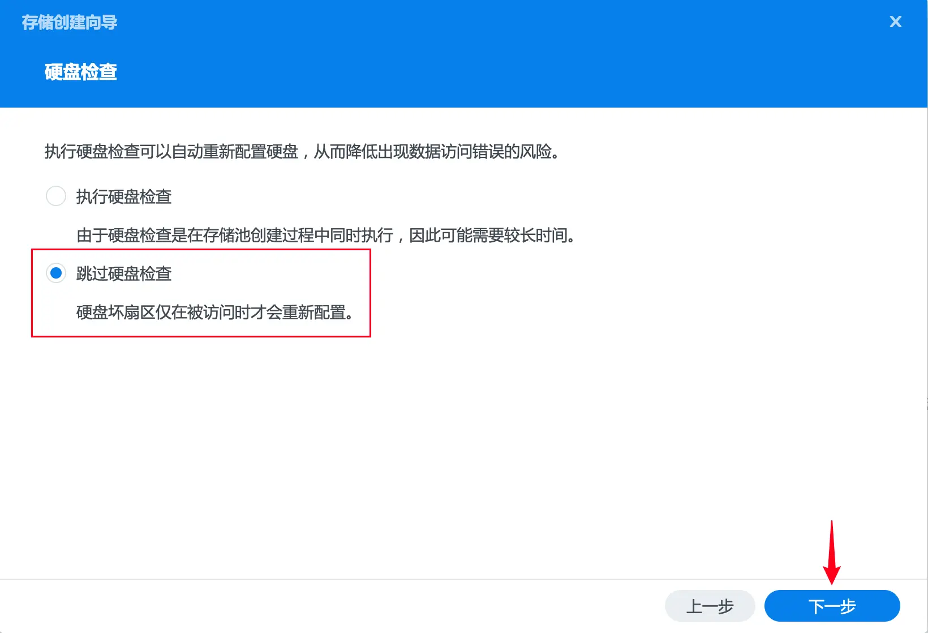Click empty white space below the options

click(463, 453)
